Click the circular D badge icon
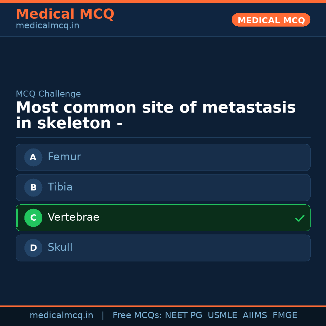The image size is (326, 326). tap(33, 248)
